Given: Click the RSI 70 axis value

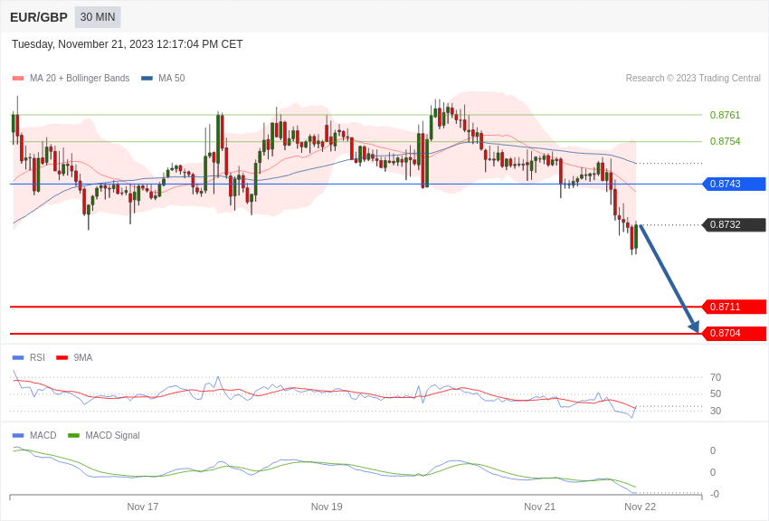Looking at the screenshot, I should point(716,377).
